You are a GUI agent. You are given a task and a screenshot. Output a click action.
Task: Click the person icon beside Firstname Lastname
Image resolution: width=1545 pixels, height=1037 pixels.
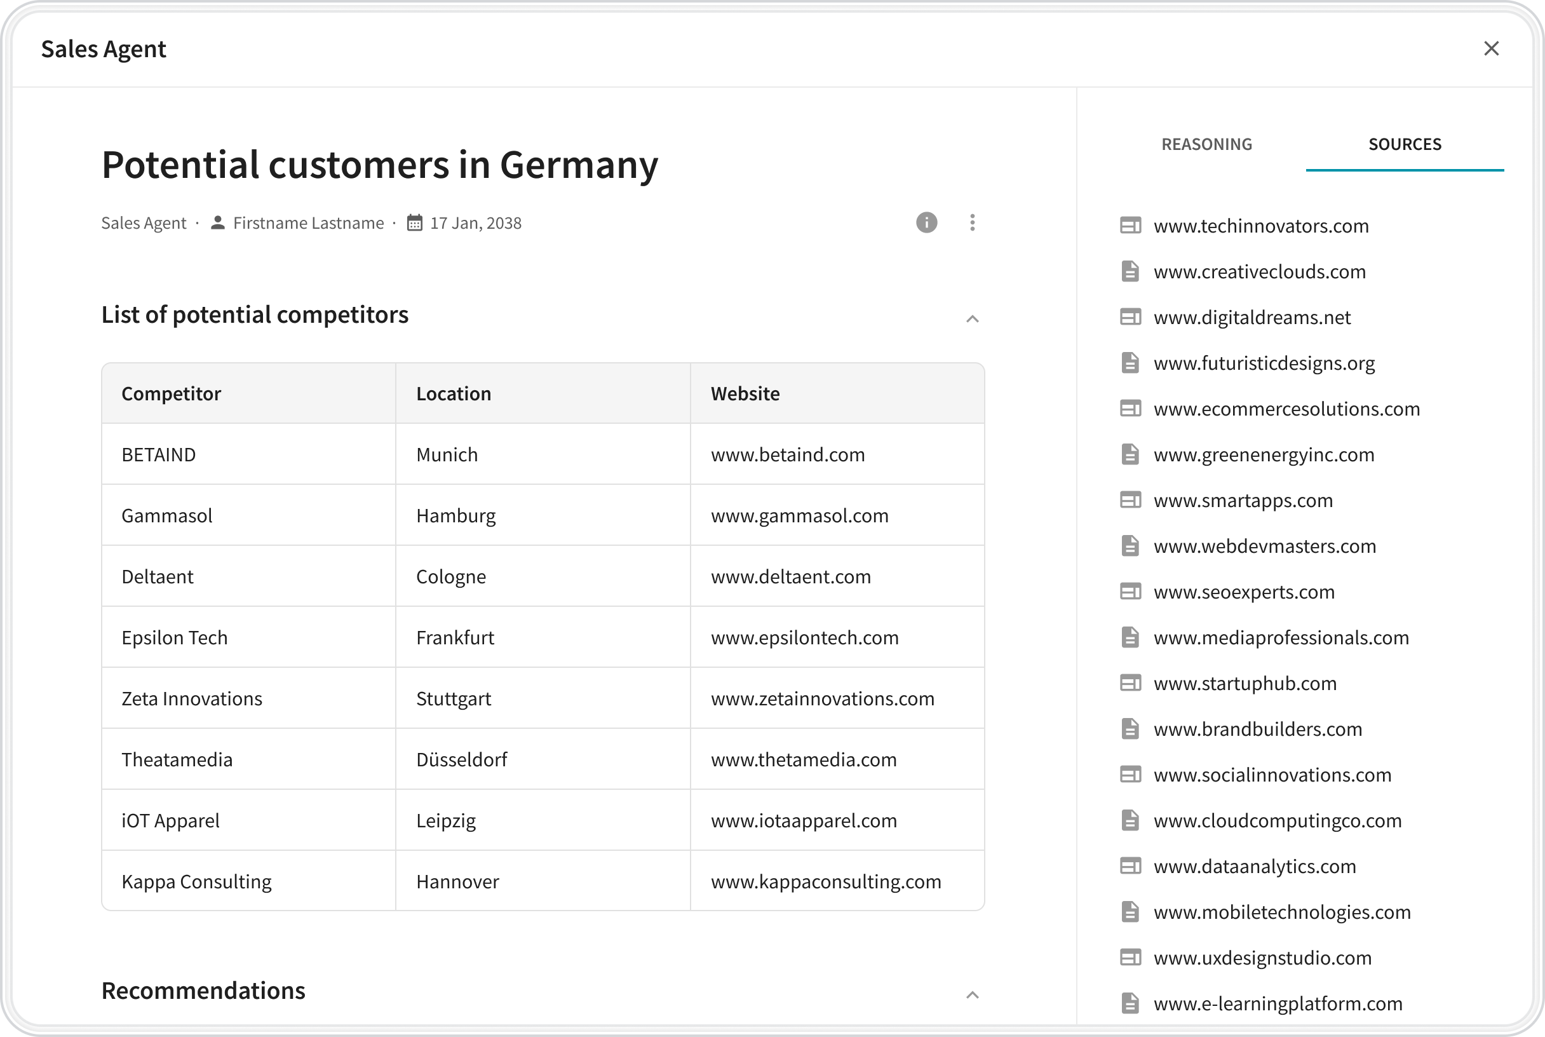pyautogui.click(x=217, y=223)
